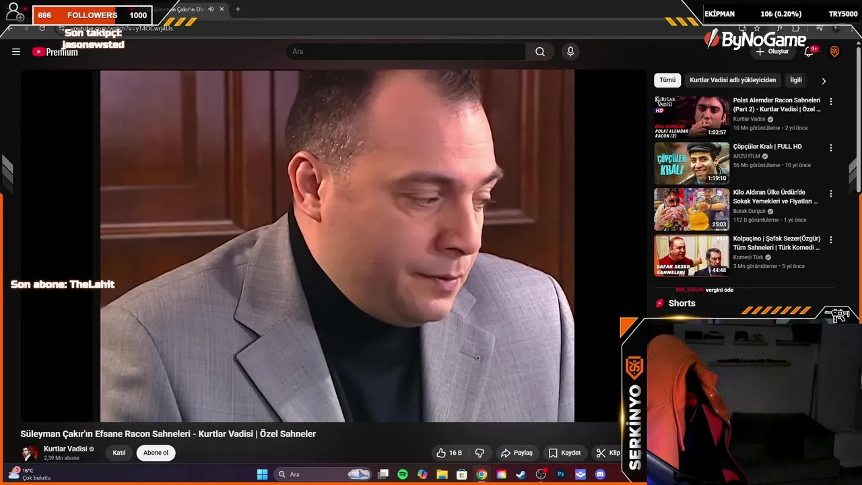The height and width of the screenshot is (485, 862).
Task: Start voice search with the microphone icon
Action: tap(570, 52)
